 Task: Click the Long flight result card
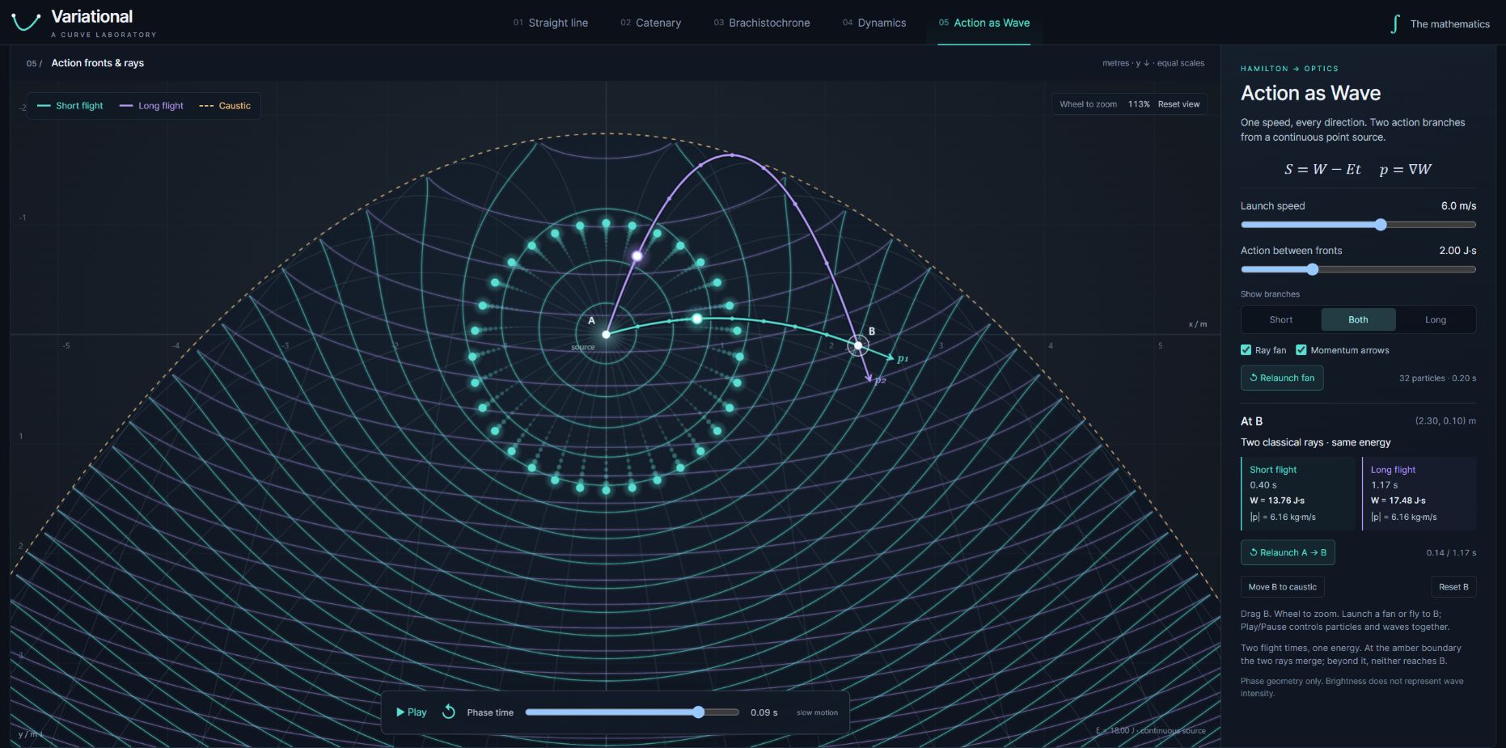click(x=1419, y=493)
